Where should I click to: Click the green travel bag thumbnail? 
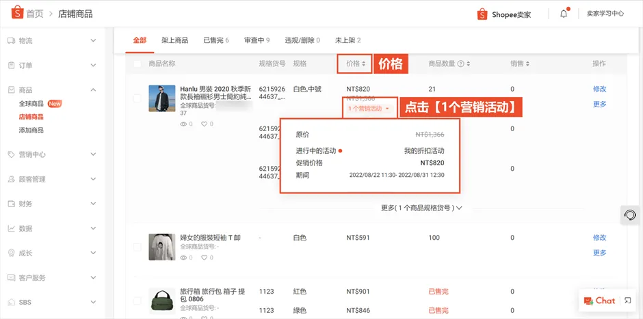[x=162, y=301]
